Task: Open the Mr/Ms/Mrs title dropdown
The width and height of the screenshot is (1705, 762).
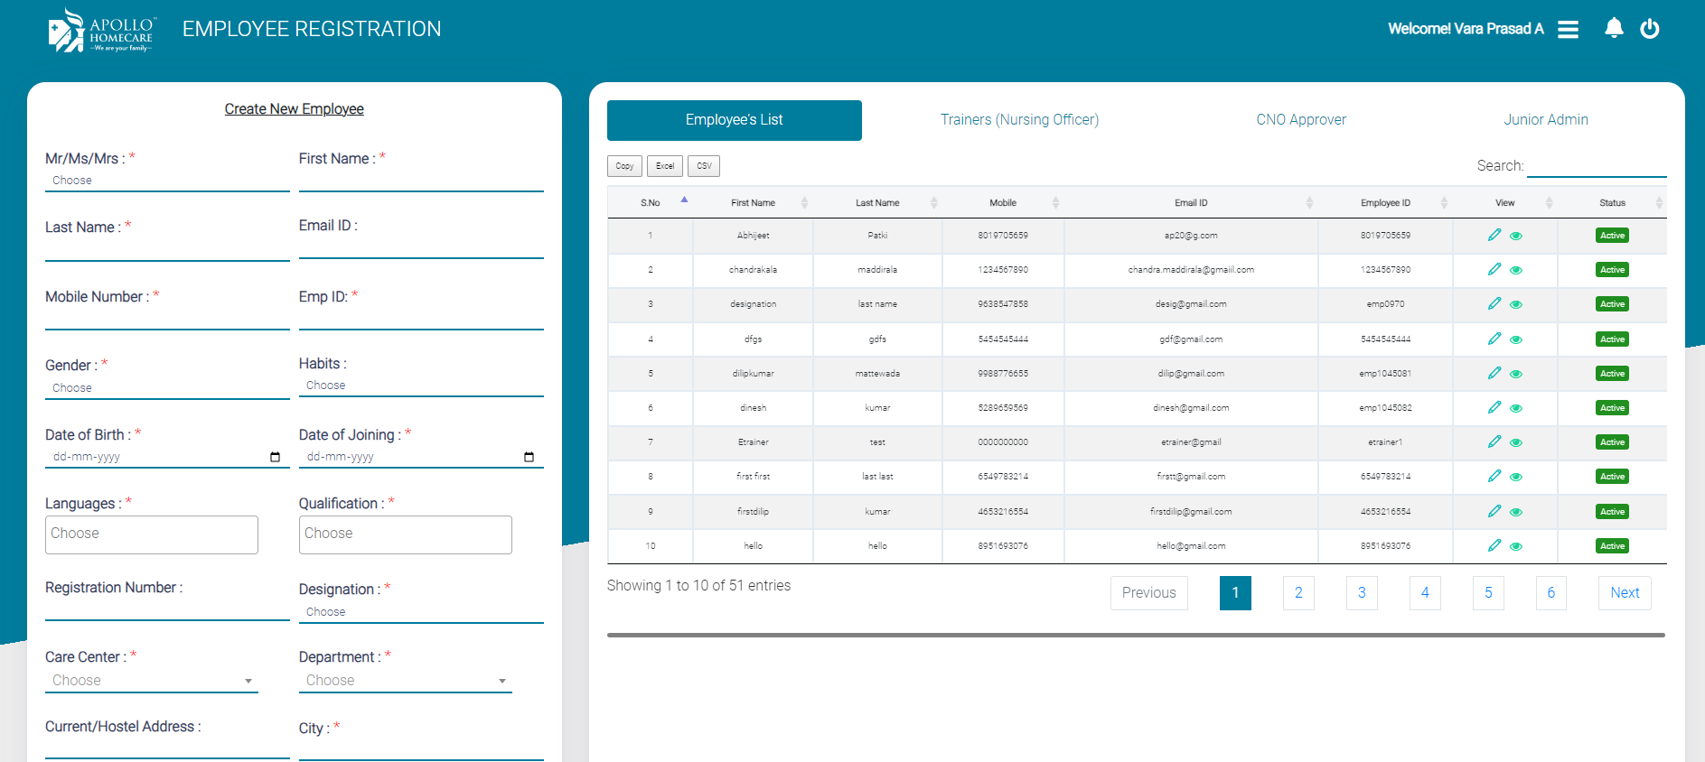Action: point(166,181)
